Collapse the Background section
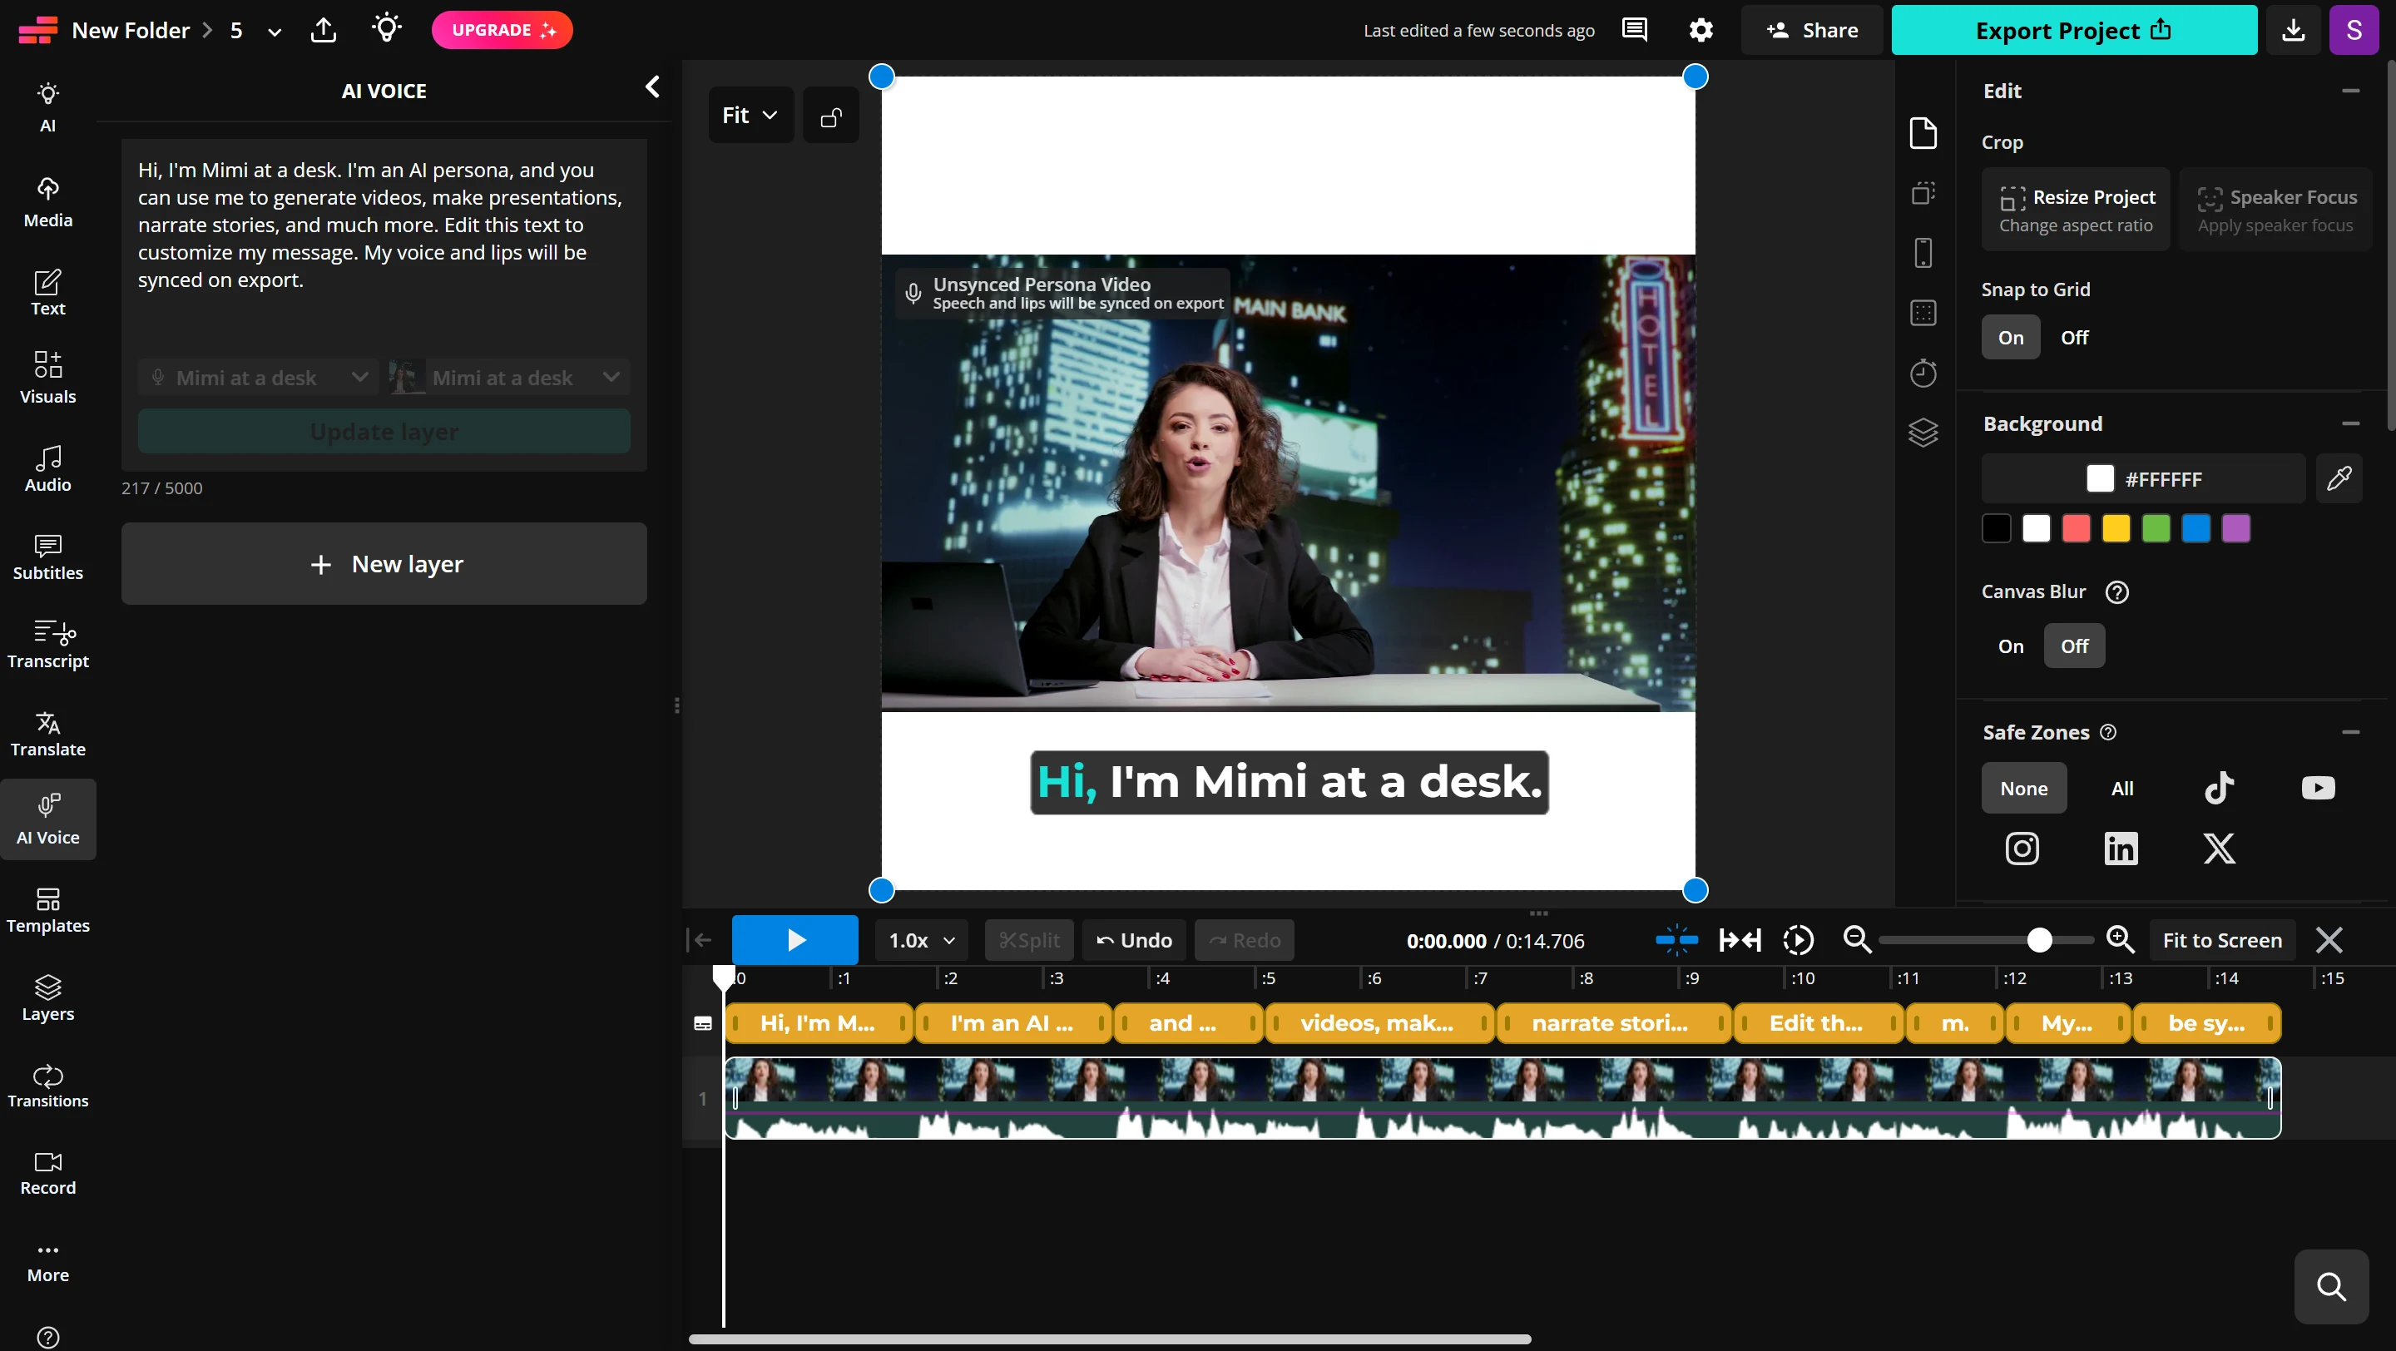The width and height of the screenshot is (2396, 1351). (2350, 424)
